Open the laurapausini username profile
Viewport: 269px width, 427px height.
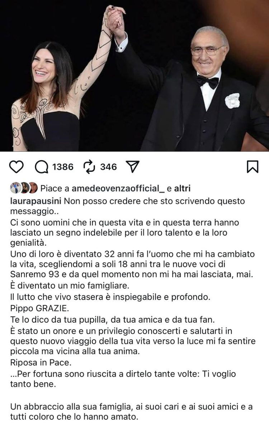36,201
